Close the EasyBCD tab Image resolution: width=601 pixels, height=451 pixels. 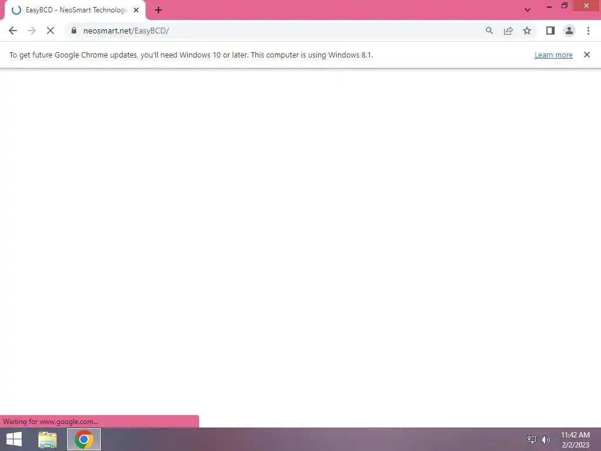coord(136,10)
